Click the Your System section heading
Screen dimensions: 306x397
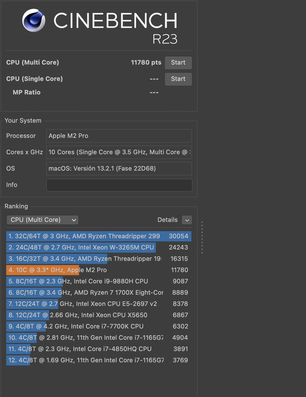23,121
